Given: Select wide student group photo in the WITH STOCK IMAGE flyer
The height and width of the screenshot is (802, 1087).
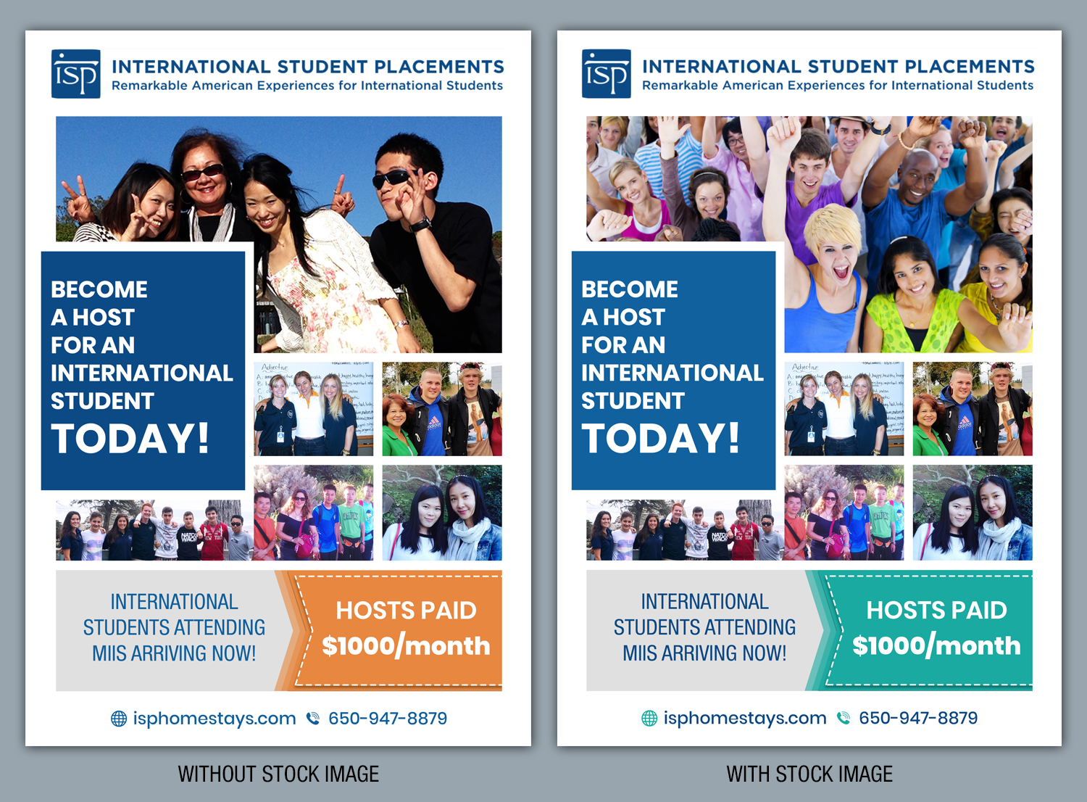Looking at the screenshot, I should click(685, 530).
